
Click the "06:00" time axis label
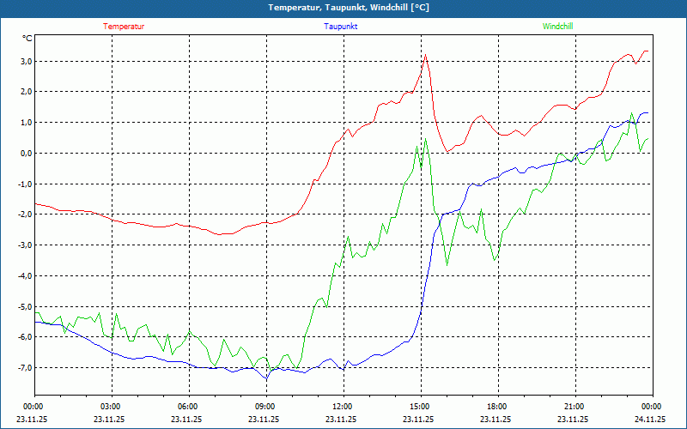188,407
